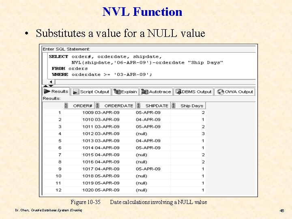The image size is (292, 219).
Task: Open the Autotrace tab
Action: (156, 92)
